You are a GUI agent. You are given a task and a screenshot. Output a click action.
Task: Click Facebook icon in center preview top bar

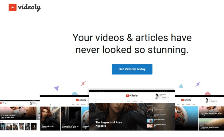click(160, 91)
